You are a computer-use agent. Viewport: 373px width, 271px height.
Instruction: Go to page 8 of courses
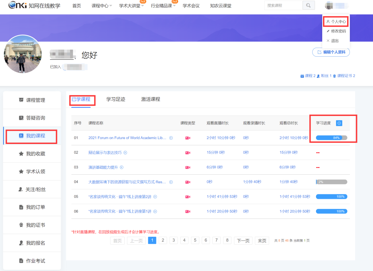pyautogui.click(x=227, y=240)
